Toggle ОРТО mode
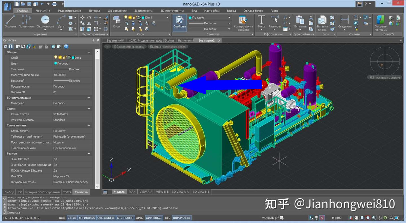This screenshot has width=406, height=223. 139,218
